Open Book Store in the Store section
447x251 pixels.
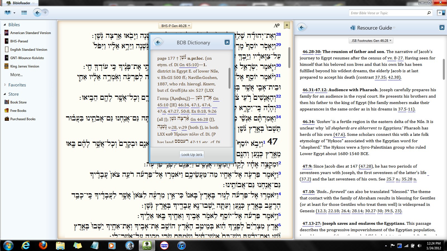[x=18, y=102]
